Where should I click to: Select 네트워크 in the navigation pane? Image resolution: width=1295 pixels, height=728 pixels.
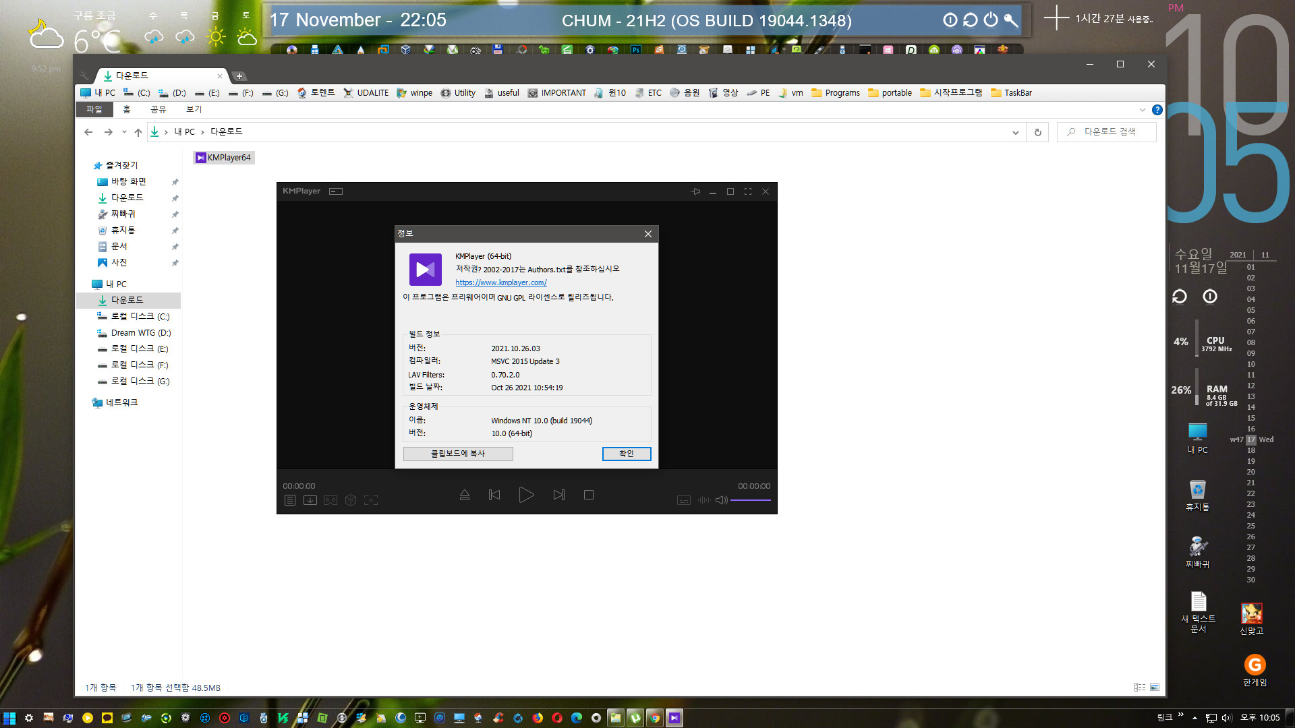pos(121,402)
